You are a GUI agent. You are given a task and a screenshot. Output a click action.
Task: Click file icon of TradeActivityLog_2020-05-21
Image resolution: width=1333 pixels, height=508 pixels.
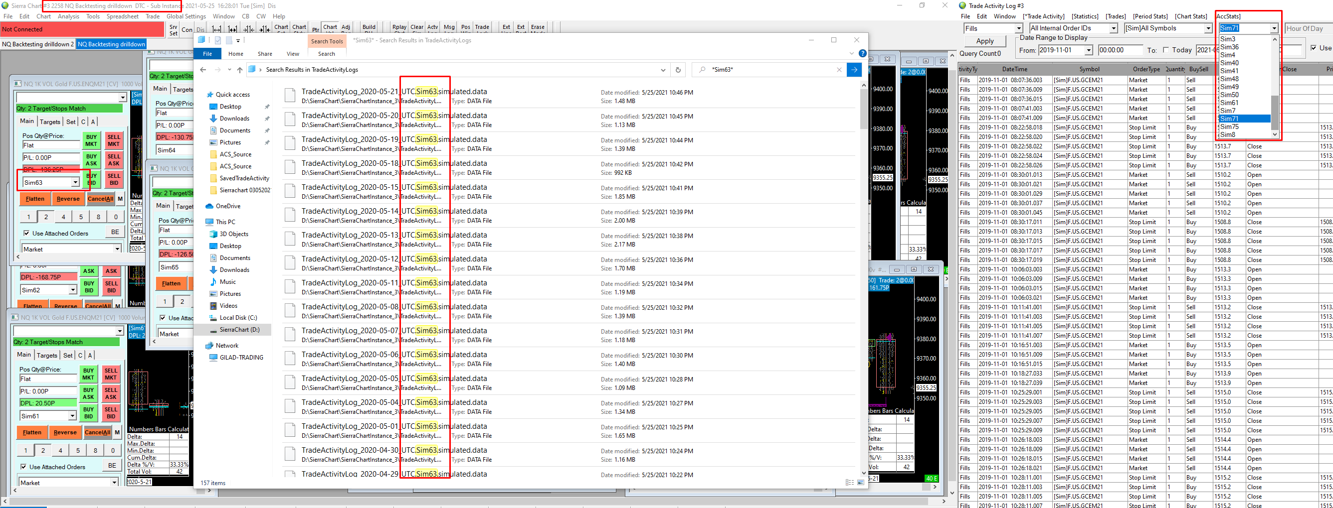point(290,96)
